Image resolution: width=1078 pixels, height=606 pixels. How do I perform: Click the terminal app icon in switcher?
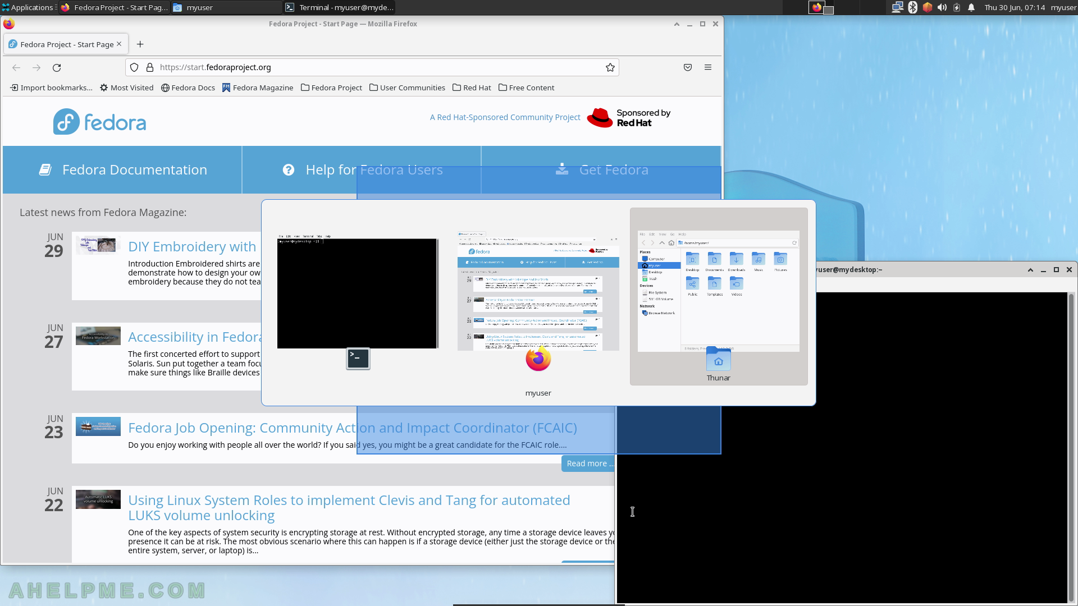[358, 359]
